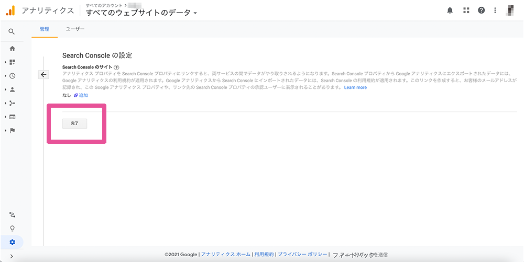The width and height of the screenshot is (524, 262).
Task: Click the account avatar
Action: [510, 10]
